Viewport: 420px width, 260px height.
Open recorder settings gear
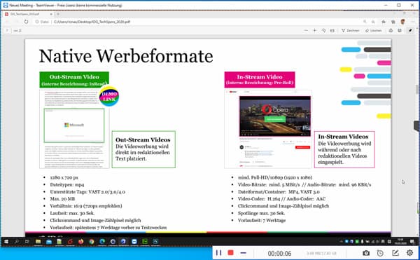coord(409,253)
